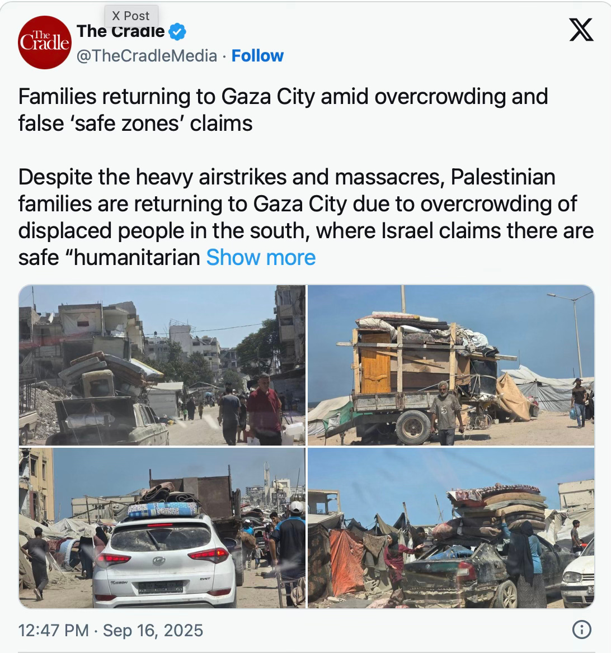Click the Hyundai license plate in photo
The height and width of the screenshot is (653, 611).
point(161,587)
